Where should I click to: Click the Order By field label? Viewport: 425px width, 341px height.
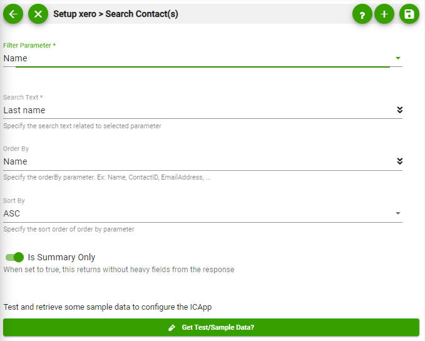click(x=16, y=149)
